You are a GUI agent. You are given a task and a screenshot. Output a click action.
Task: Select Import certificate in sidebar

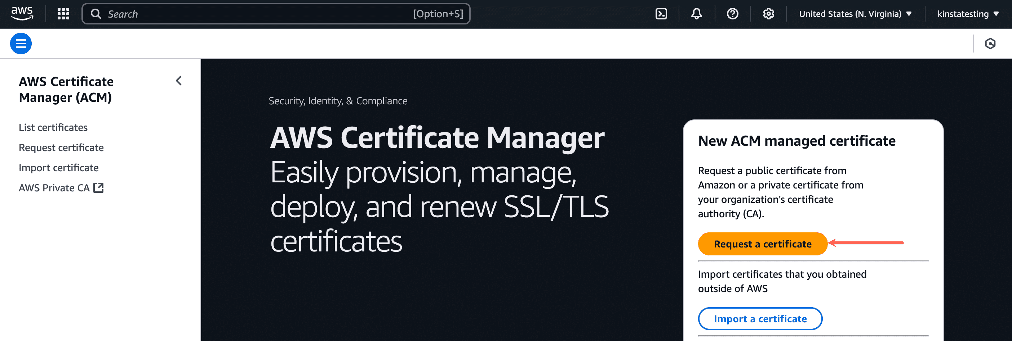coord(58,168)
